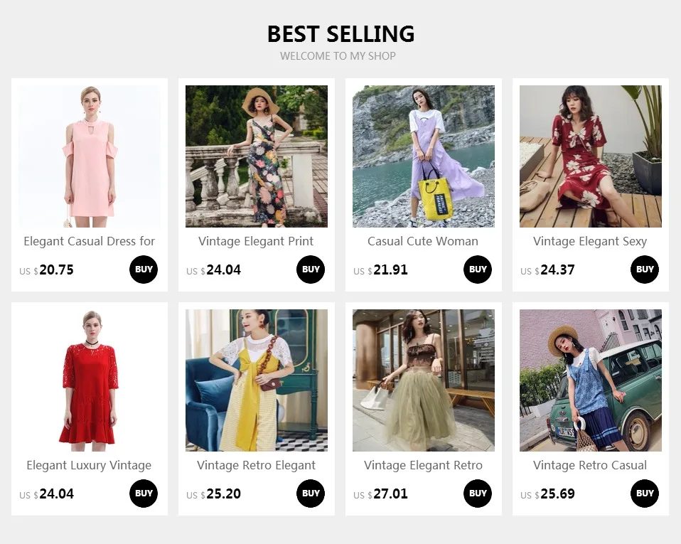Click BUY for the $25.20 item

(311, 494)
